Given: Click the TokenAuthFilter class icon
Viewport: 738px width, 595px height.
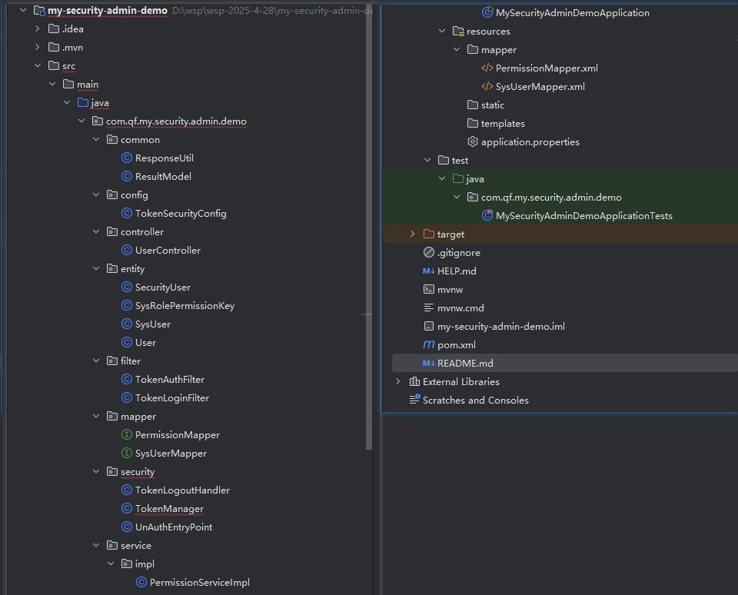Looking at the screenshot, I should pos(127,379).
